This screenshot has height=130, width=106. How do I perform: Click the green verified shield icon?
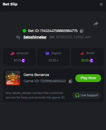(24, 31)
